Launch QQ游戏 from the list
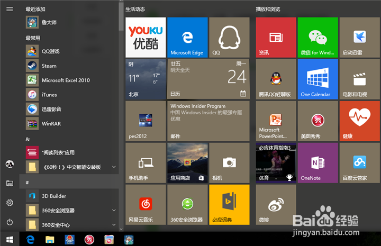 click(69, 51)
